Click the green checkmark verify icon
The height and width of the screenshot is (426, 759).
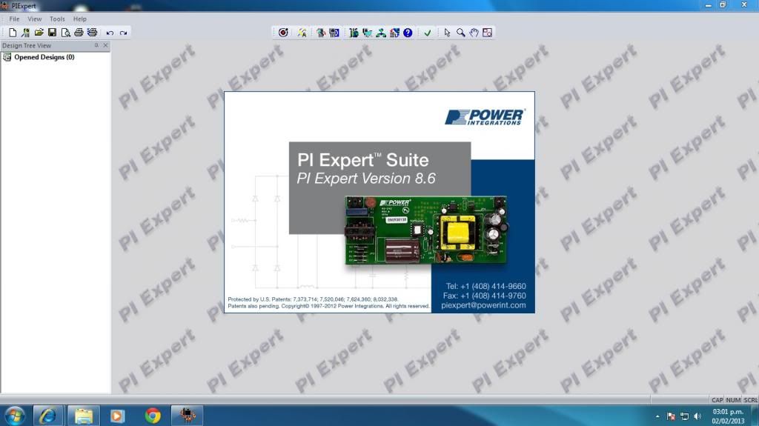point(428,33)
